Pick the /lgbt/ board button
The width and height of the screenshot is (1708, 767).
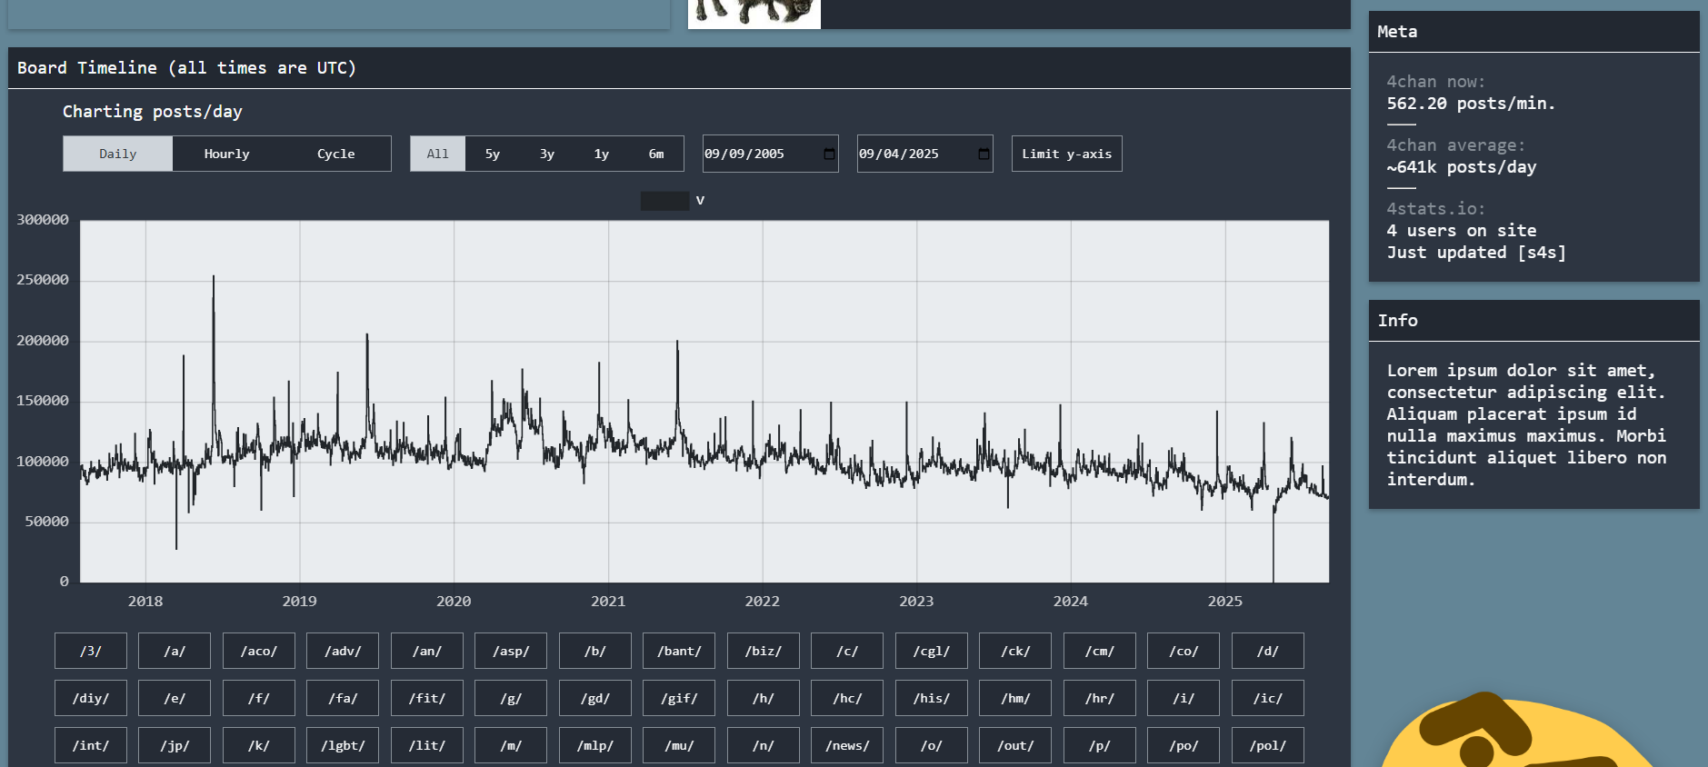click(343, 745)
